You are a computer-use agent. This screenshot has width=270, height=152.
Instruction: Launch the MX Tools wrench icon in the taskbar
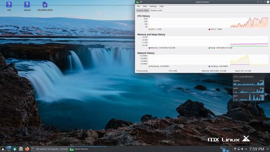click(x=15, y=149)
